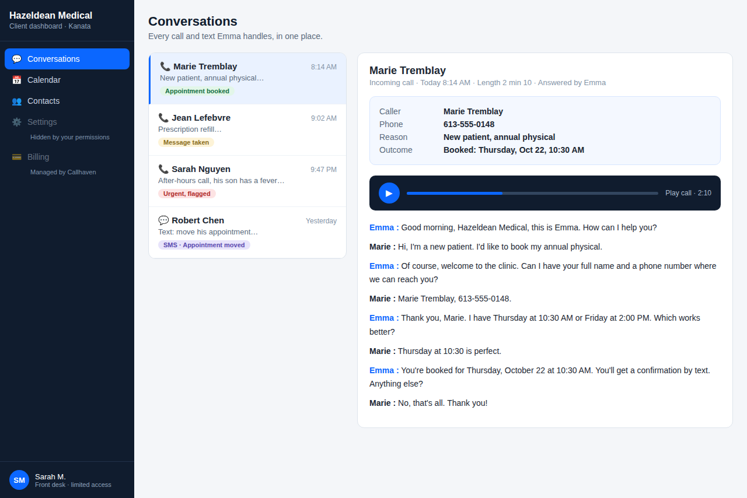Click the SM user avatar
The width and height of the screenshot is (747, 498).
pos(19,480)
